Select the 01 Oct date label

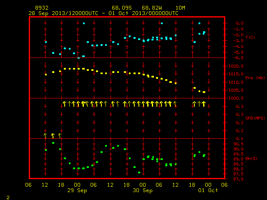click(208, 190)
